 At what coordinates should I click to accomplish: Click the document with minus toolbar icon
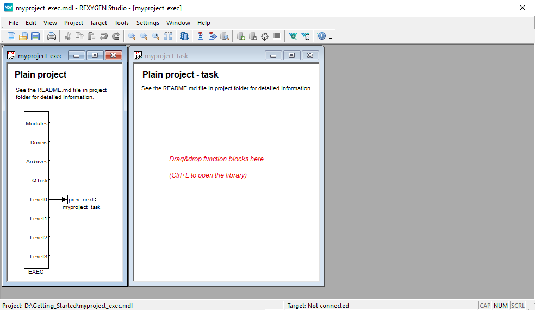pyautogui.click(x=253, y=36)
